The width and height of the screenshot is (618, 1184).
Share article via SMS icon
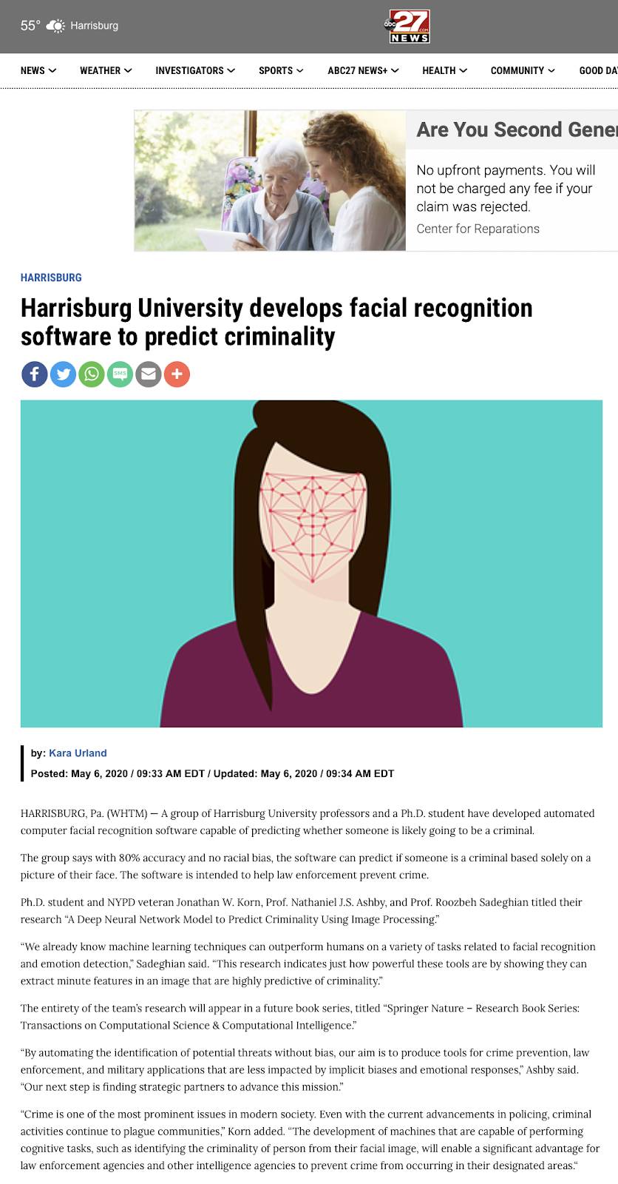tap(120, 374)
